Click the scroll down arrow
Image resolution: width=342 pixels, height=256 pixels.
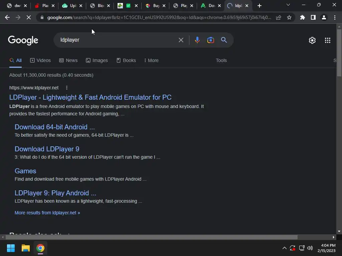(339, 231)
